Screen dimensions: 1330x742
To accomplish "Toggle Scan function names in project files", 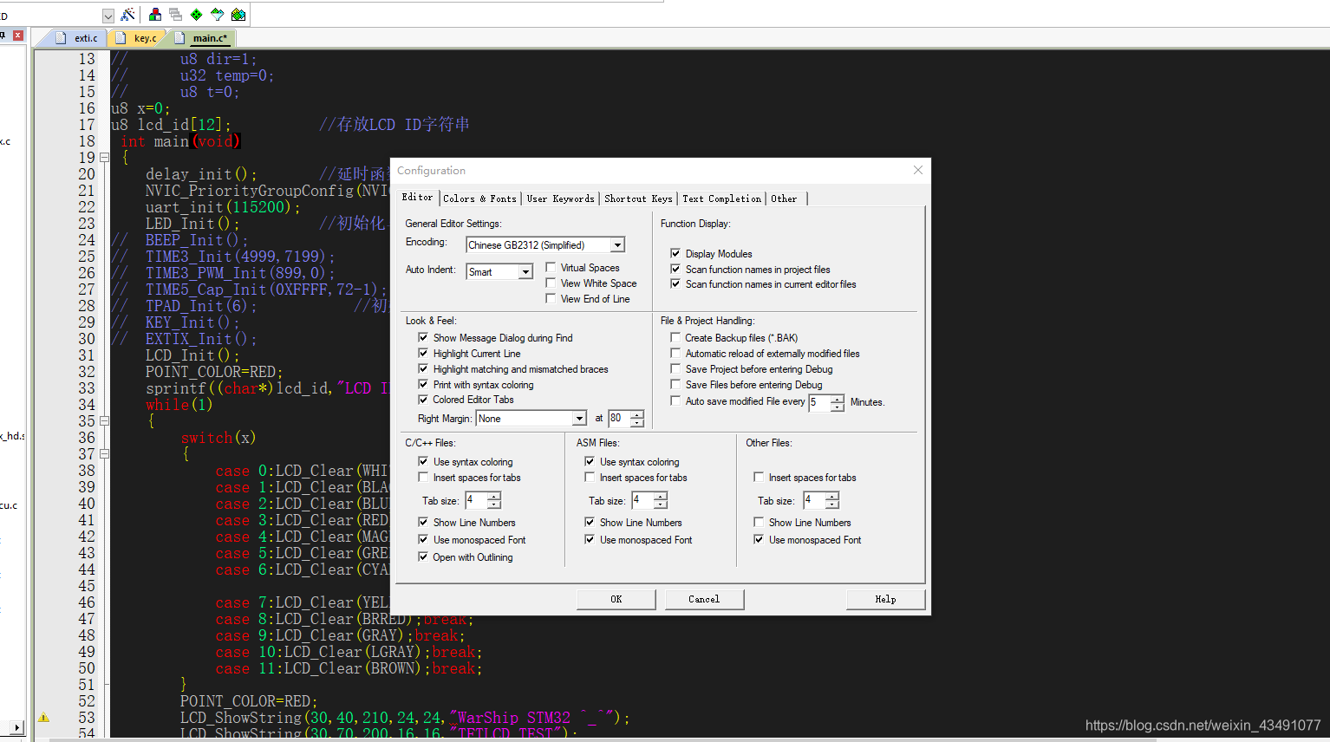I will [675, 269].
